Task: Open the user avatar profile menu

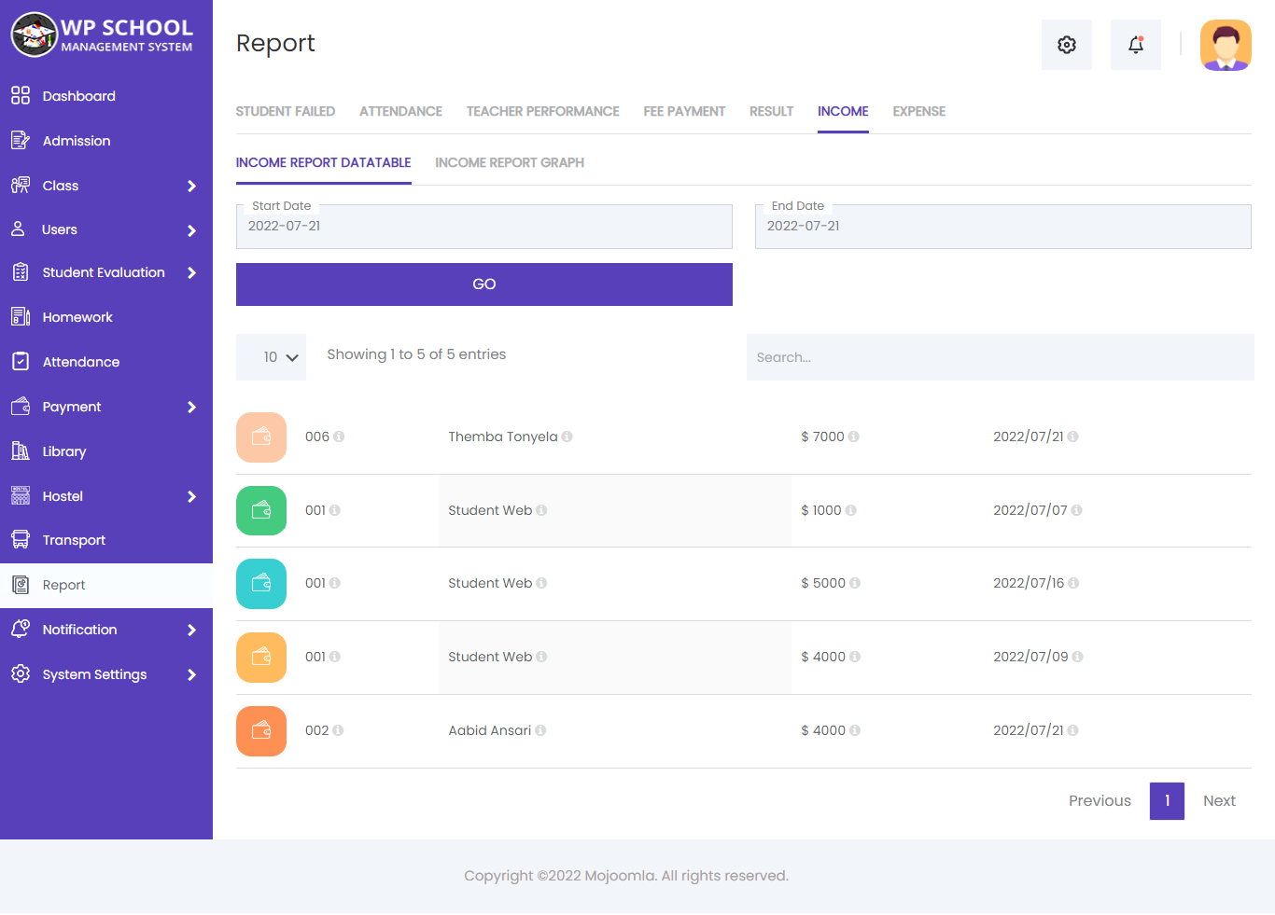Action: coord(1226,45)
